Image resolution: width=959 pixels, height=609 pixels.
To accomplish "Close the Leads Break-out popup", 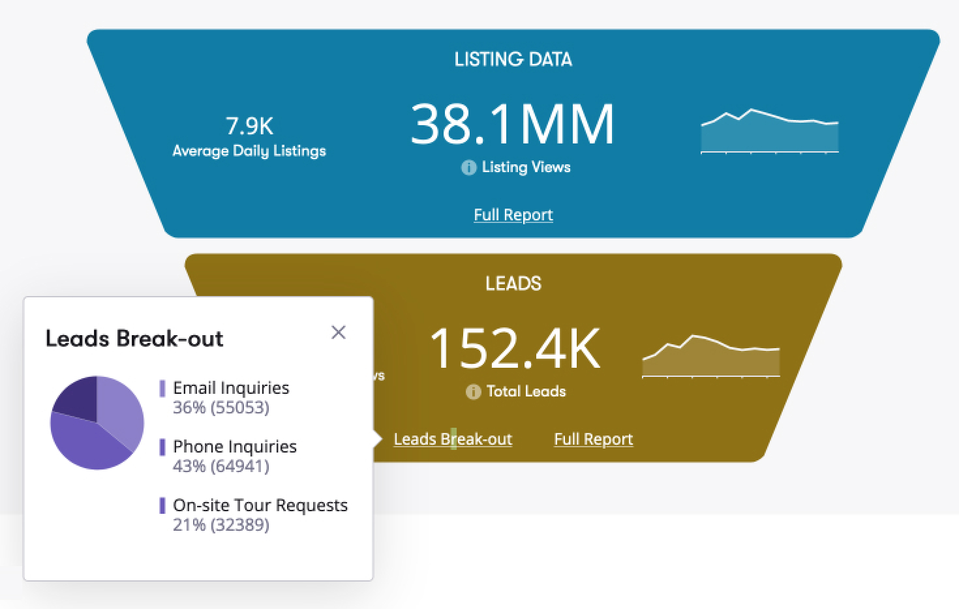I will 338,333.
